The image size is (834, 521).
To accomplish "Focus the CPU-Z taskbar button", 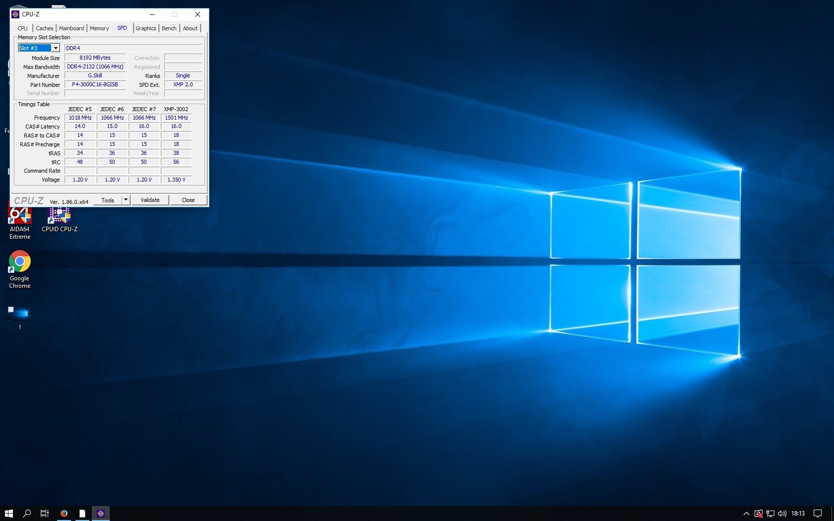I will pos(101,514).
